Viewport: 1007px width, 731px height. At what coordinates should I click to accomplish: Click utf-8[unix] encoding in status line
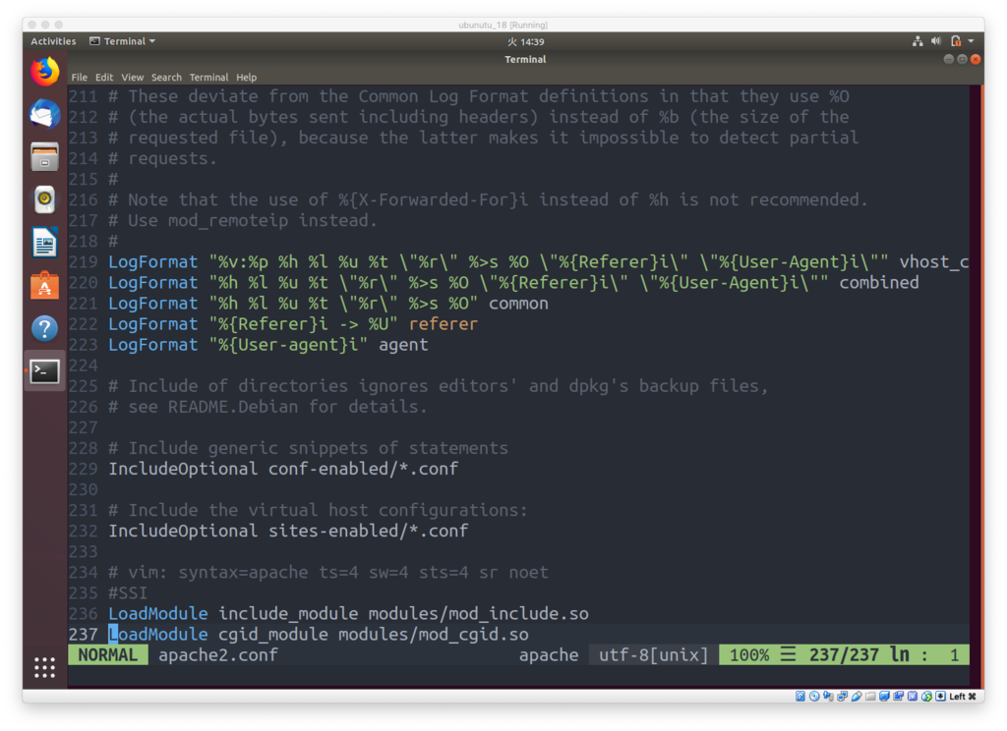pos(654,655)
